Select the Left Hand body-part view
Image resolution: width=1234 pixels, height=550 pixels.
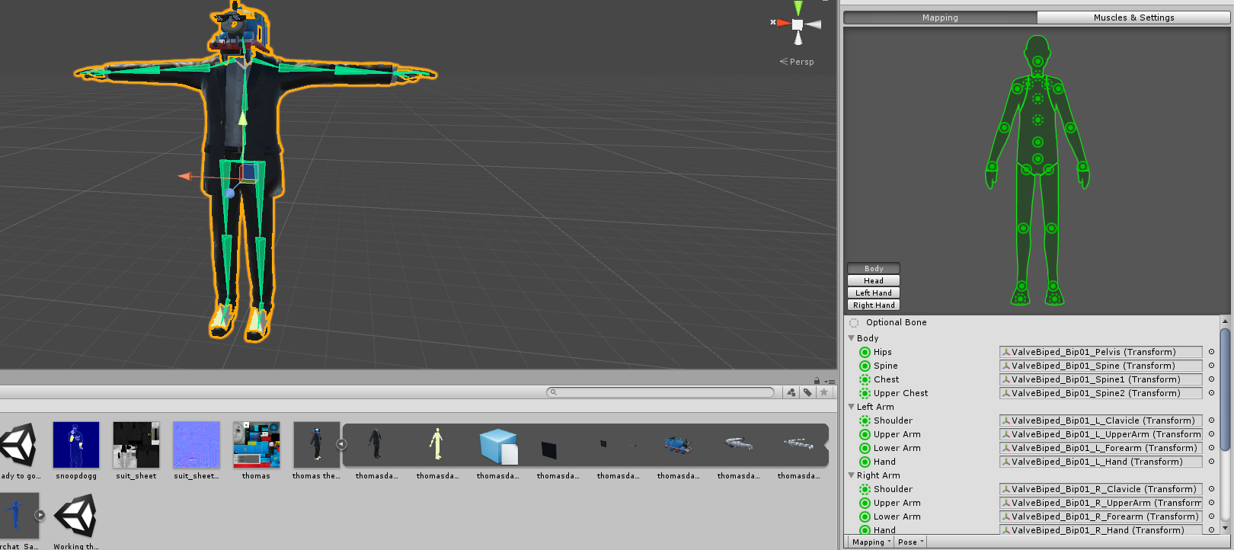[874, 293]
